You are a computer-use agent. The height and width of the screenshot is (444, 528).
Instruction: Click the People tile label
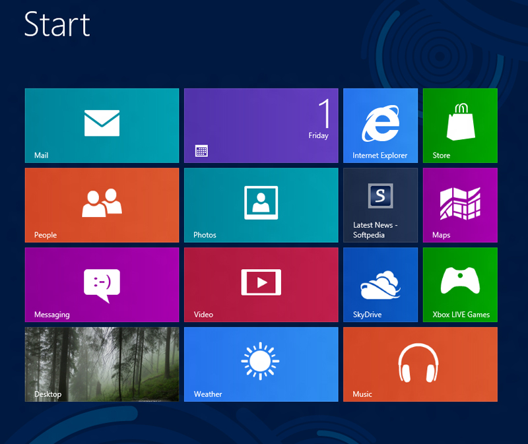click(46, 235)
